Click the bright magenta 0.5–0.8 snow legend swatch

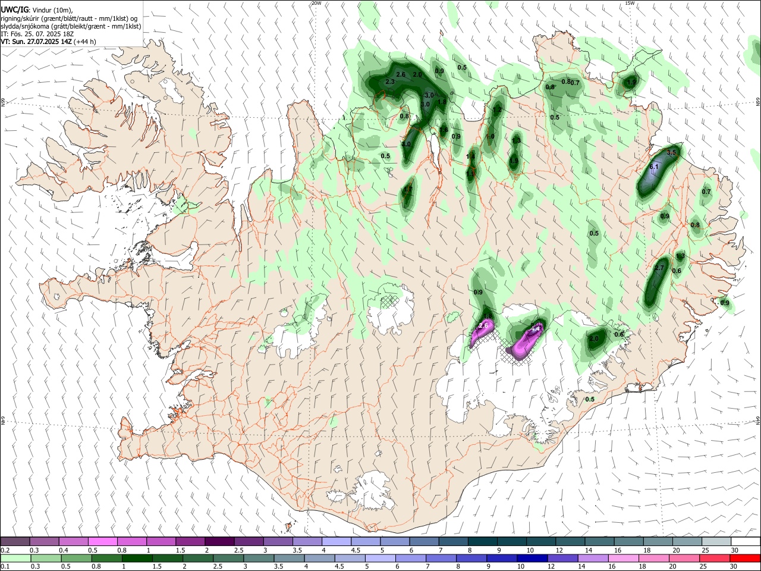(102, 541)
